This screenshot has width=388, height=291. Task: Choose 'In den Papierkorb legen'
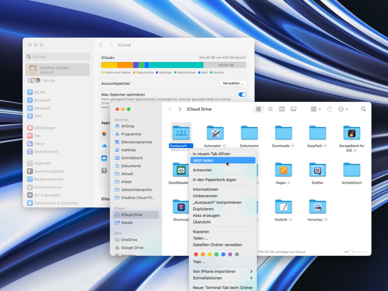click(x=223, y=180)
